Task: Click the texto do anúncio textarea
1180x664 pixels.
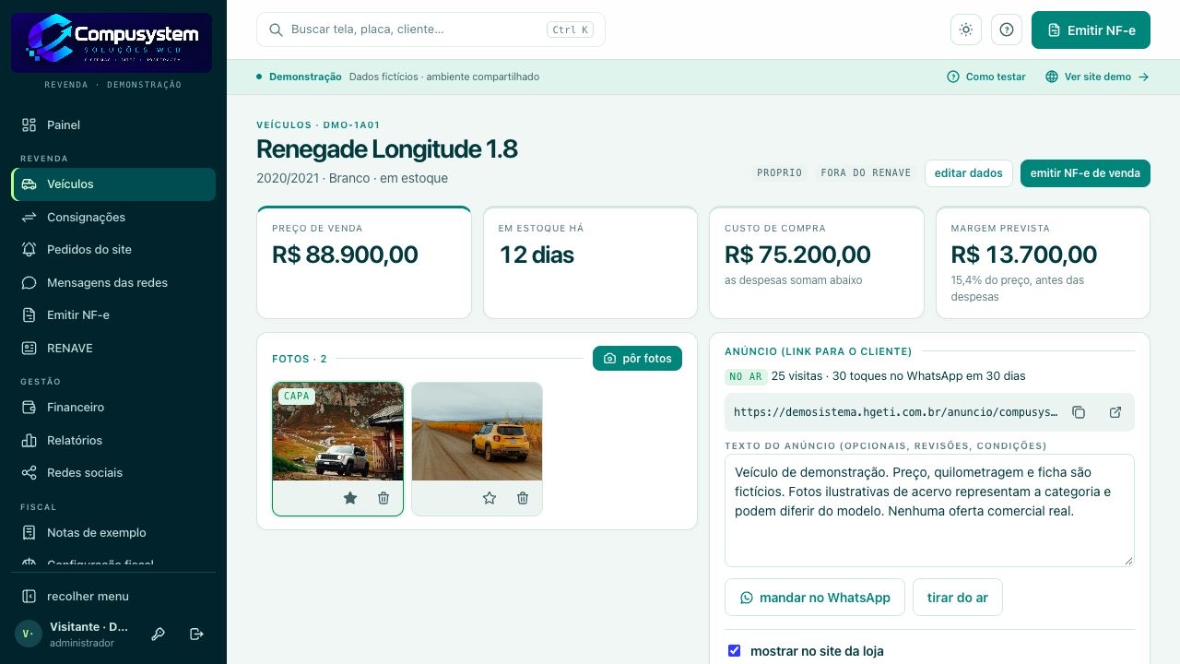Action: pos(929,510)
